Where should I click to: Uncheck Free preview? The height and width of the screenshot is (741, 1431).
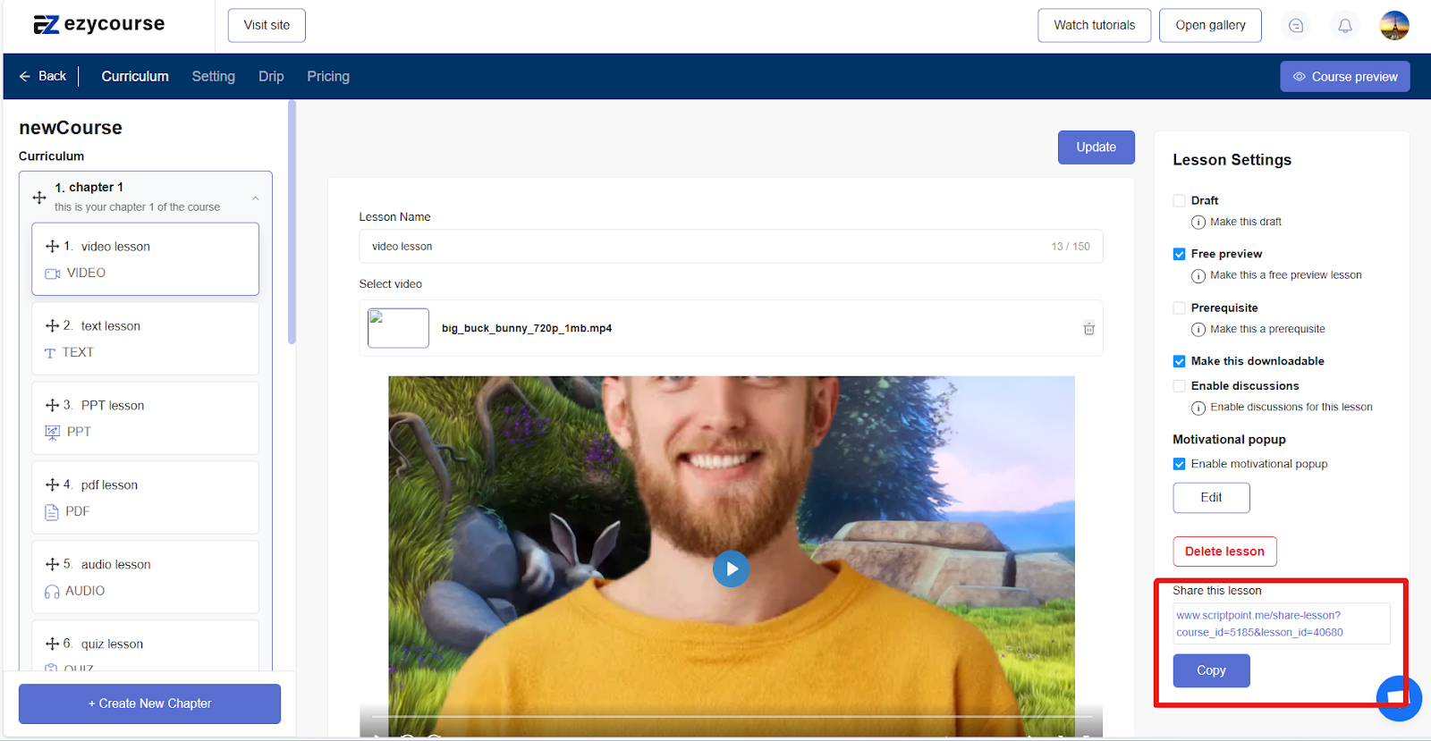pos(1179,254)
